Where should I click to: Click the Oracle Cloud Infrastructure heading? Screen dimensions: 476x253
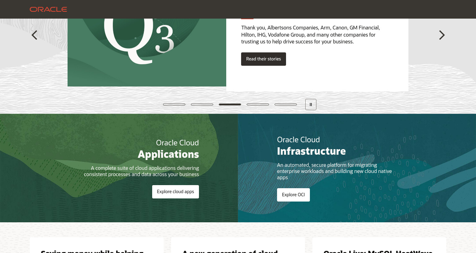(311, 146)
